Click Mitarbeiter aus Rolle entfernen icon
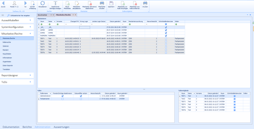This screenshot has height=129, width=254. tap(135, 3)
